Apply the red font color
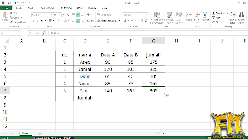Image resolution: width=248 pixels, height=139 pixels. 65,20
